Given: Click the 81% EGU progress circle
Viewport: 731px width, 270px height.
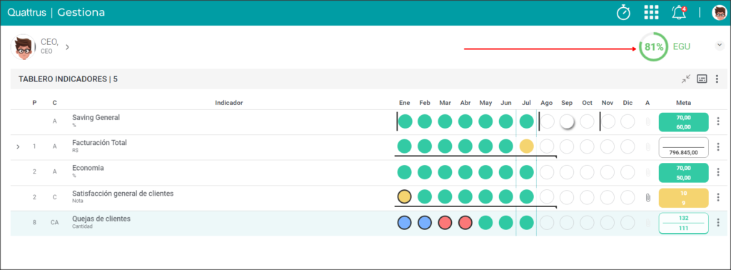Looking at the screenshot, I should pos(653,46).
